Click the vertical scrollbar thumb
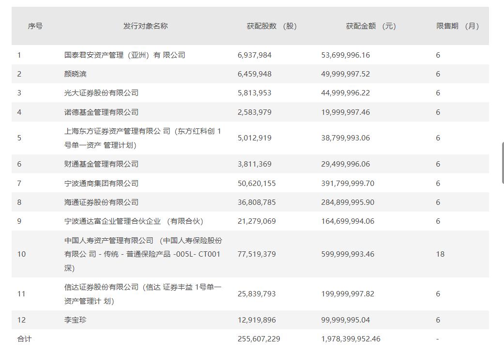504x354 pixels. pos(503,162)
